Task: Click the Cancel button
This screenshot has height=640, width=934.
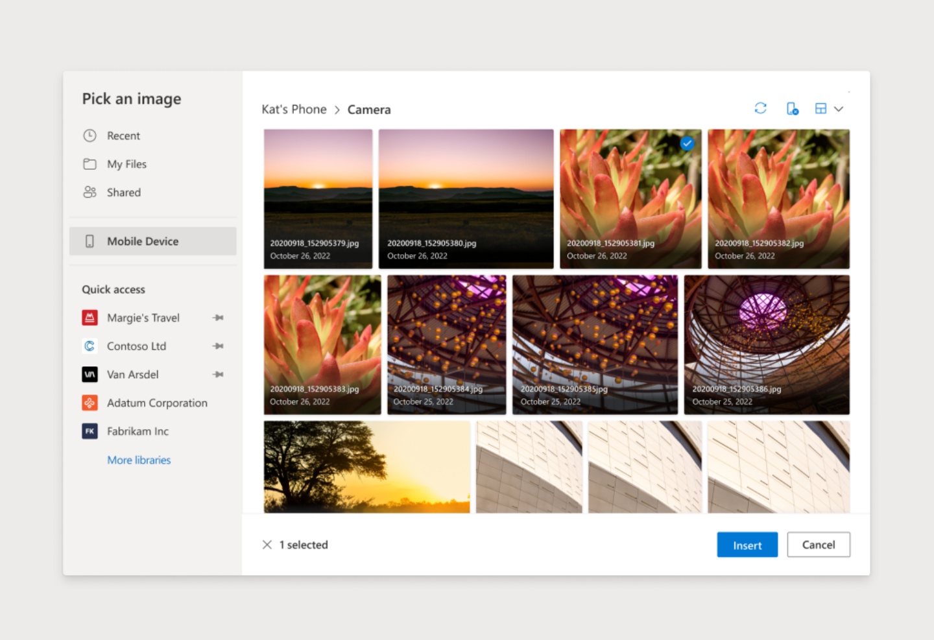Action: (818, 545)
